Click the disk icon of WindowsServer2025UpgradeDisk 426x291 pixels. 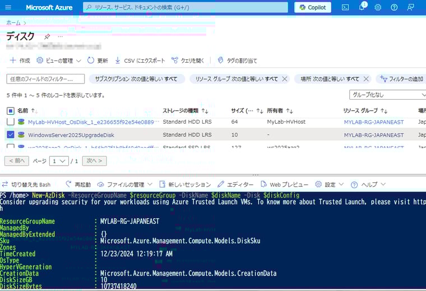coord(21,134)
